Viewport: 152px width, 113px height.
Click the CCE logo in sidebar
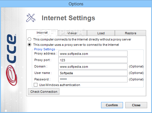[x=12, y=60]
